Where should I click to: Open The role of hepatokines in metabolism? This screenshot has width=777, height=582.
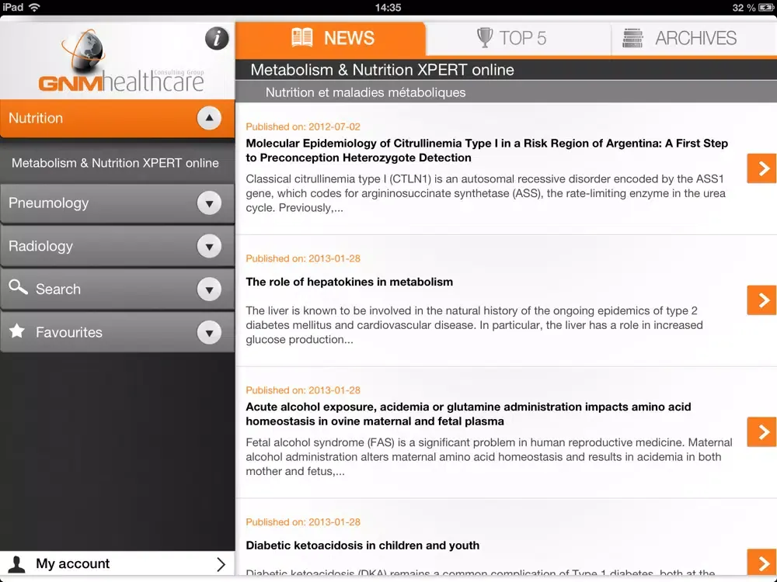click(x=350, y=282)
